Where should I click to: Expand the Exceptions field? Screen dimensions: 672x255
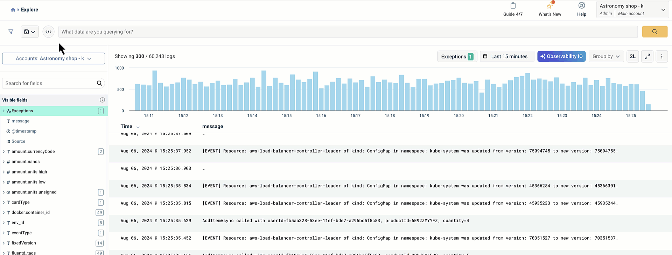point(4,111)
